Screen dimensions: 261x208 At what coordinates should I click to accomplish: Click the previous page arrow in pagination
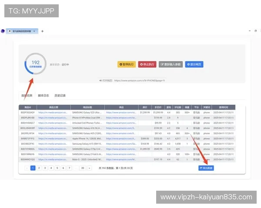pyautogui.click(x=27, y=168)
